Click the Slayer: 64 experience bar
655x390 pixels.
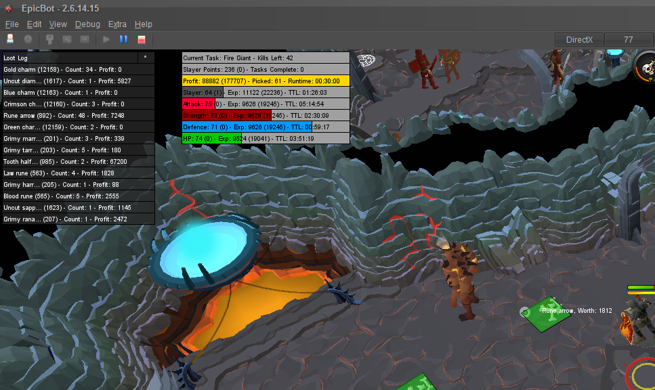266,92
